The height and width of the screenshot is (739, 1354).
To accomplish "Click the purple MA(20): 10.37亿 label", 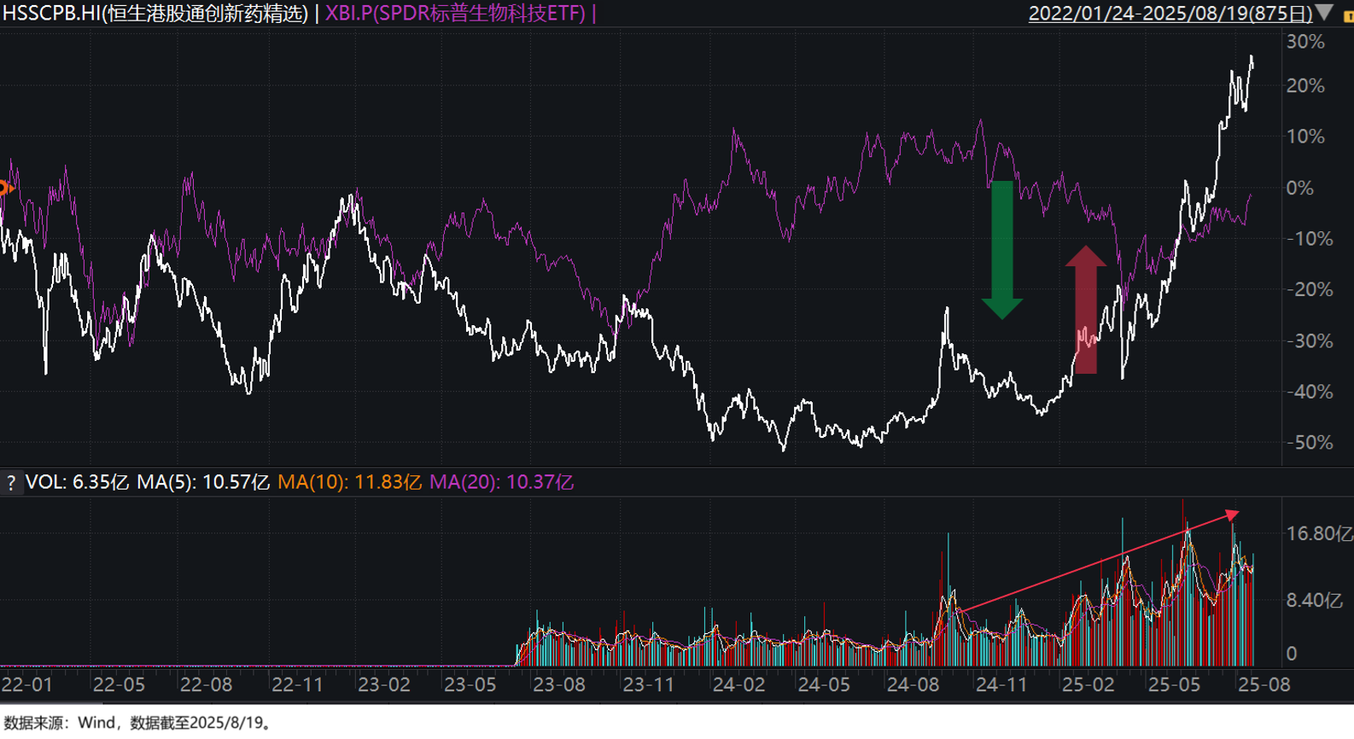I will pyautogui.click(x=501, y=482).
